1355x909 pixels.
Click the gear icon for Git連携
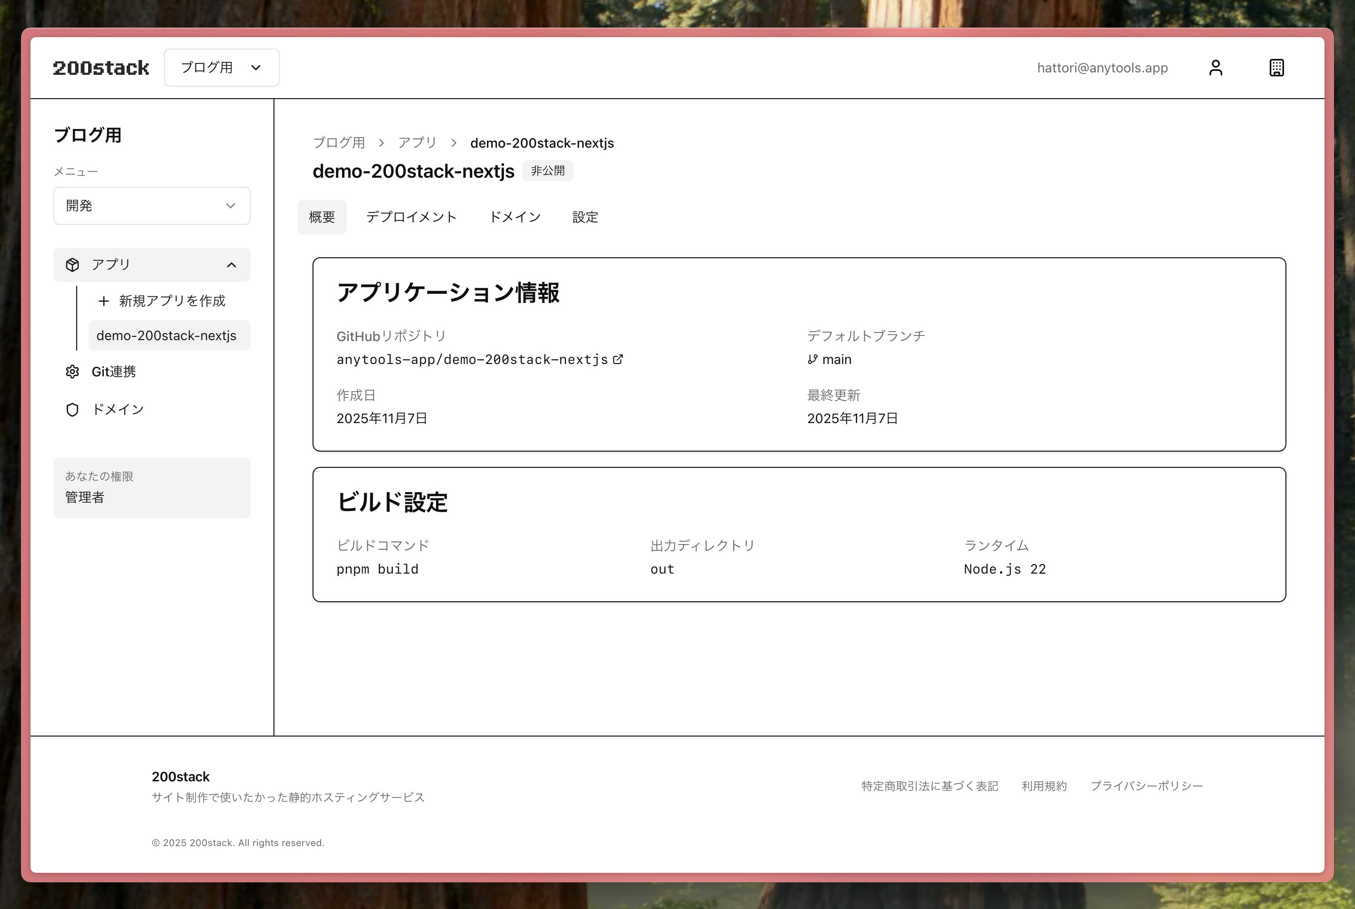pyautogui.click(x=72, y=372)
